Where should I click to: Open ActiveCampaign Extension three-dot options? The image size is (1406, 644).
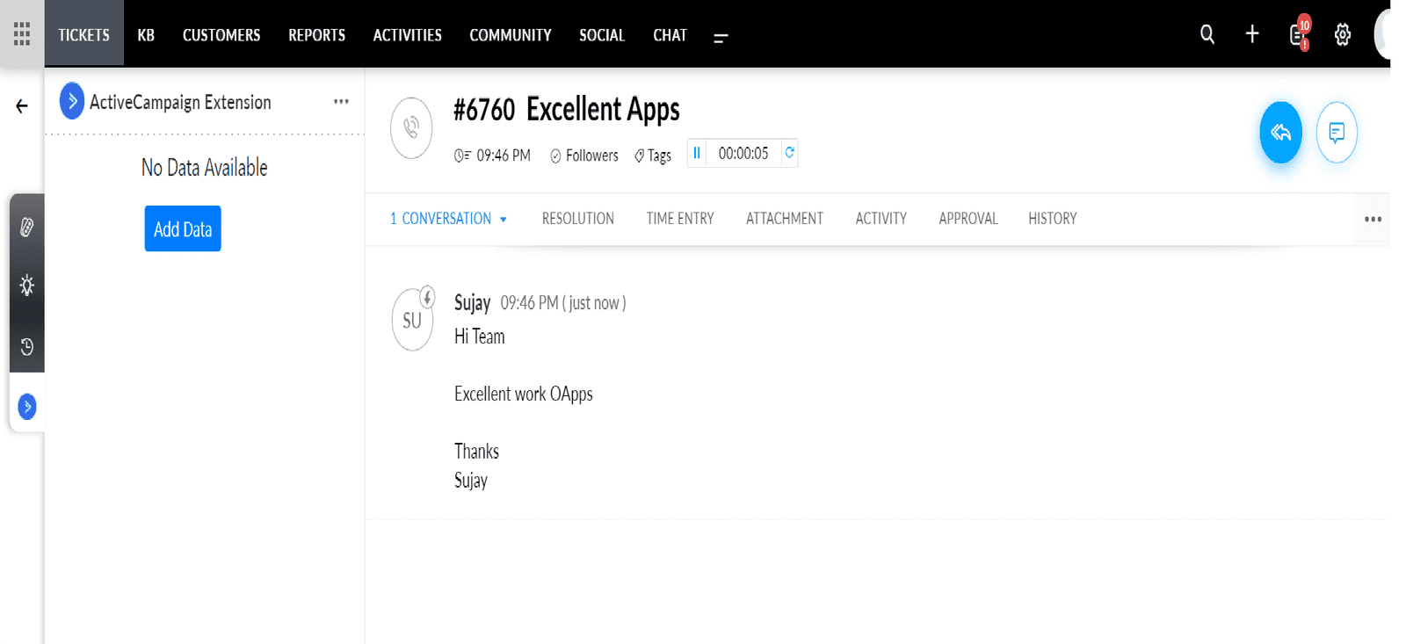coord(341,102)
